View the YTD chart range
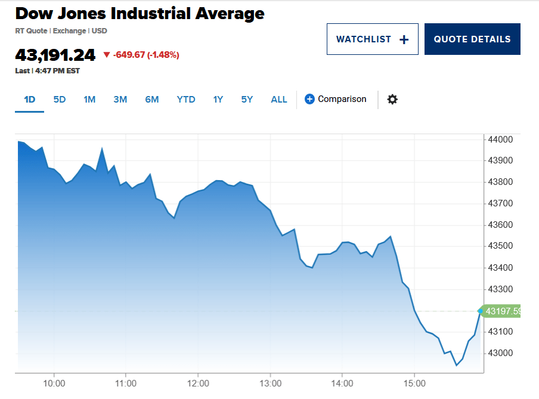The height and width of the screenshot is (399, 539). pyautogui.click(x=186, y=100)
